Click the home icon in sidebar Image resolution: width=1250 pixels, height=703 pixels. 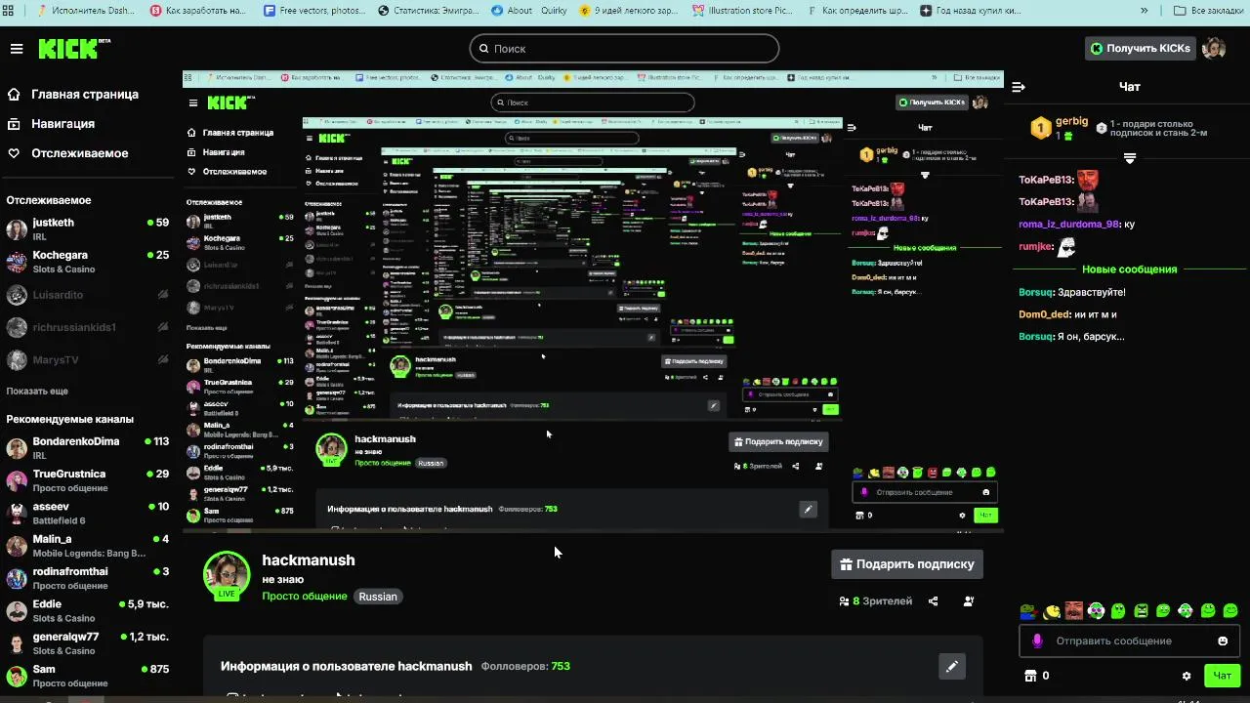point(14,95)
